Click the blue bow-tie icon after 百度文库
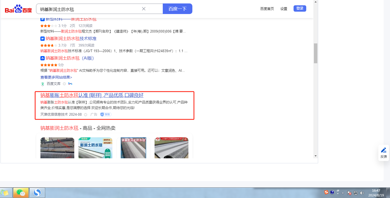This screenshot has height=198, width=390. click(70, 84)
